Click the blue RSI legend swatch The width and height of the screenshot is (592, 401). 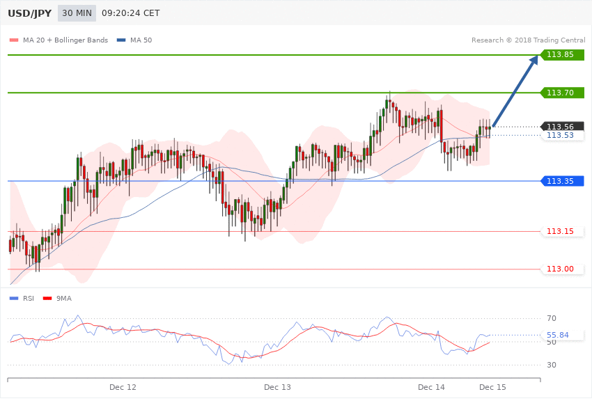click(14, 299)
